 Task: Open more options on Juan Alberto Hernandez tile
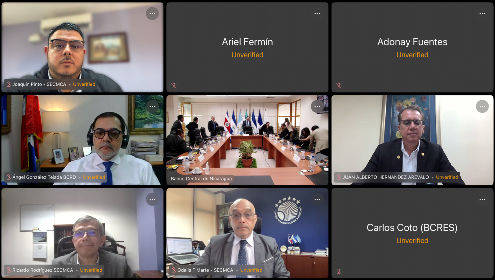(x=482, y=106)
